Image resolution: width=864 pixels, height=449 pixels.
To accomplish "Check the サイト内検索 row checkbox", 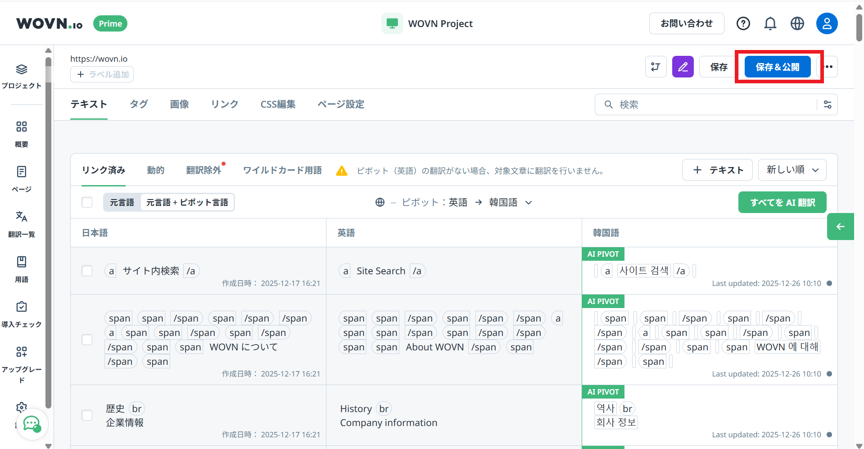I will click(87, 271).
